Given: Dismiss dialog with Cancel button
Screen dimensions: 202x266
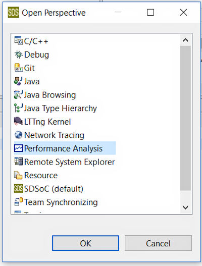Looking at the screenshot, I should [158, 243].
